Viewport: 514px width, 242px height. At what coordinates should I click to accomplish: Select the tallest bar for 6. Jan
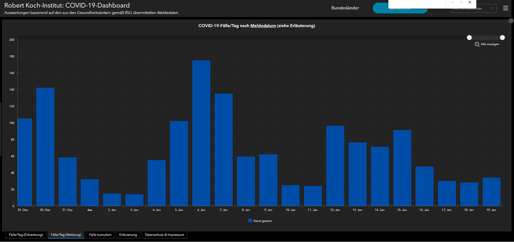[201, 133]
